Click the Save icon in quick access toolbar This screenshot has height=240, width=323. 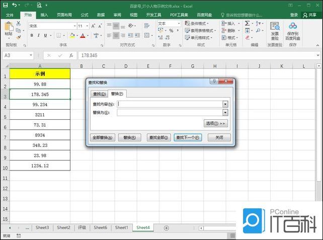click(x=5, y=5)
